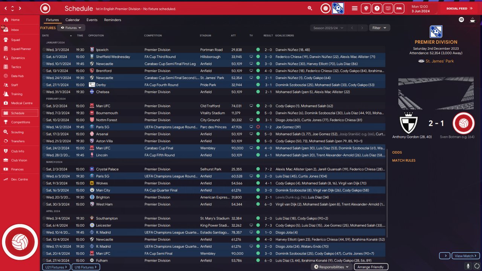The image size is (482, 271).
Task: Tick the circle beside the Ipswich 3/1/2024 fixture
Action: tap(44, 50)
